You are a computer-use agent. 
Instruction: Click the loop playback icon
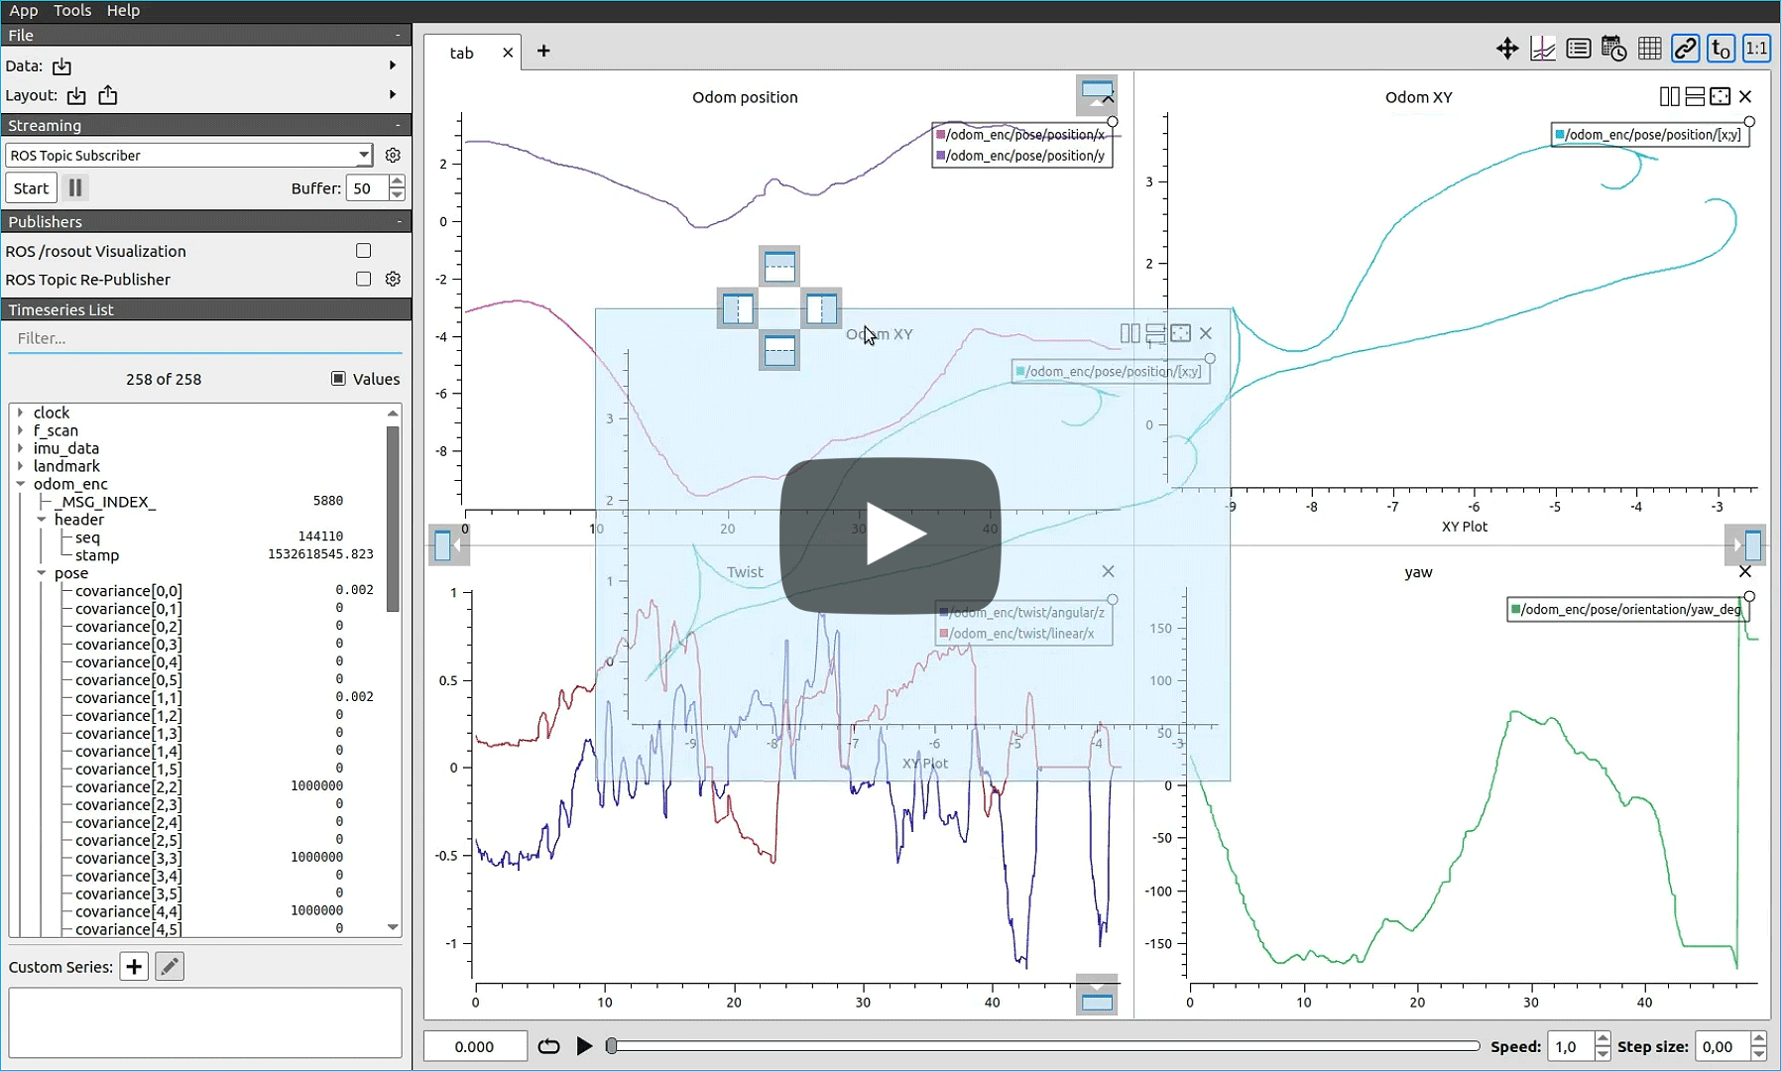[x=548, y=1046]
